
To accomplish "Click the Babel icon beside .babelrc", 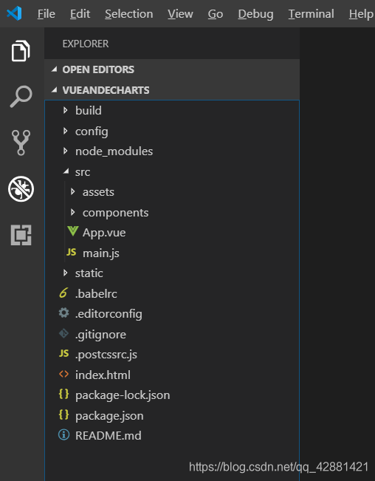I will click(63, 293).
